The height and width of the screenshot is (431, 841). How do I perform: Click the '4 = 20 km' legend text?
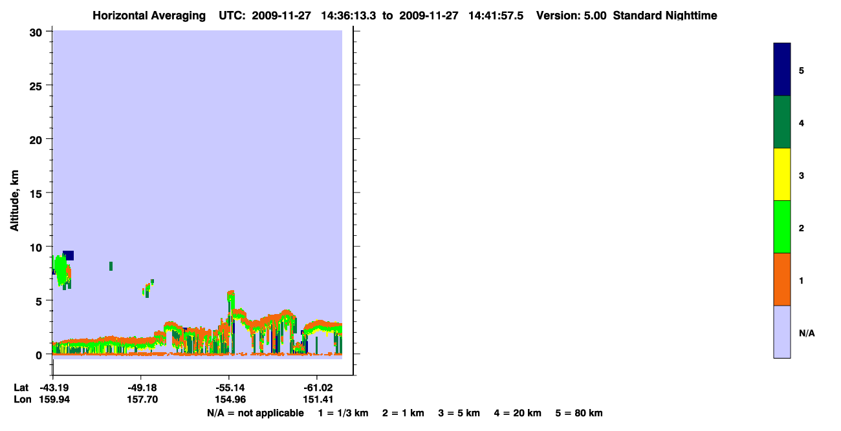(x=518, y=413)
